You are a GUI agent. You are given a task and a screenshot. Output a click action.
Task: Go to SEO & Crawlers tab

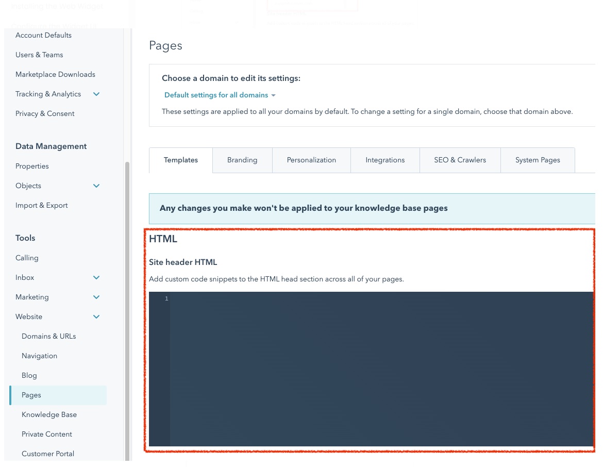460,160
